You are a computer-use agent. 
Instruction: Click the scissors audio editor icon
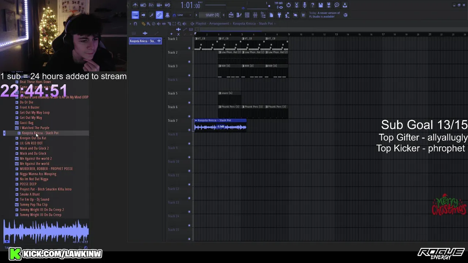tap(297, 5)
